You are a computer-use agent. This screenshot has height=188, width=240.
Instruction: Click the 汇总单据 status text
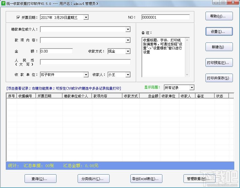click(x=39, y=166)
